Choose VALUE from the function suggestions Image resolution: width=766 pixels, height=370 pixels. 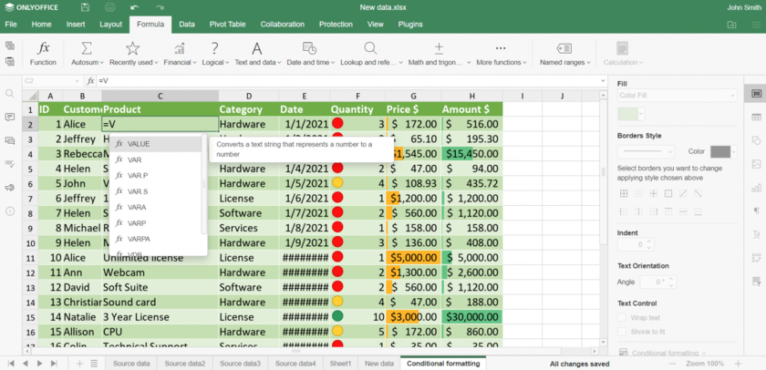(x=139, y=144)
